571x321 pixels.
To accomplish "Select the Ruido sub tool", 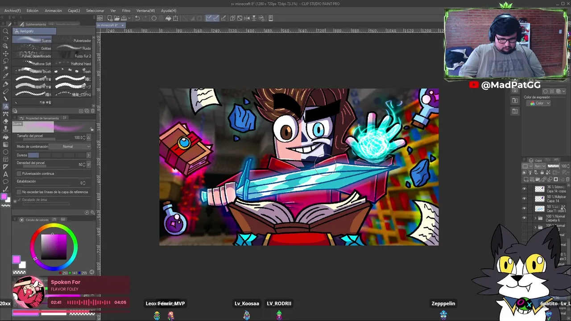I will point(73,48).
